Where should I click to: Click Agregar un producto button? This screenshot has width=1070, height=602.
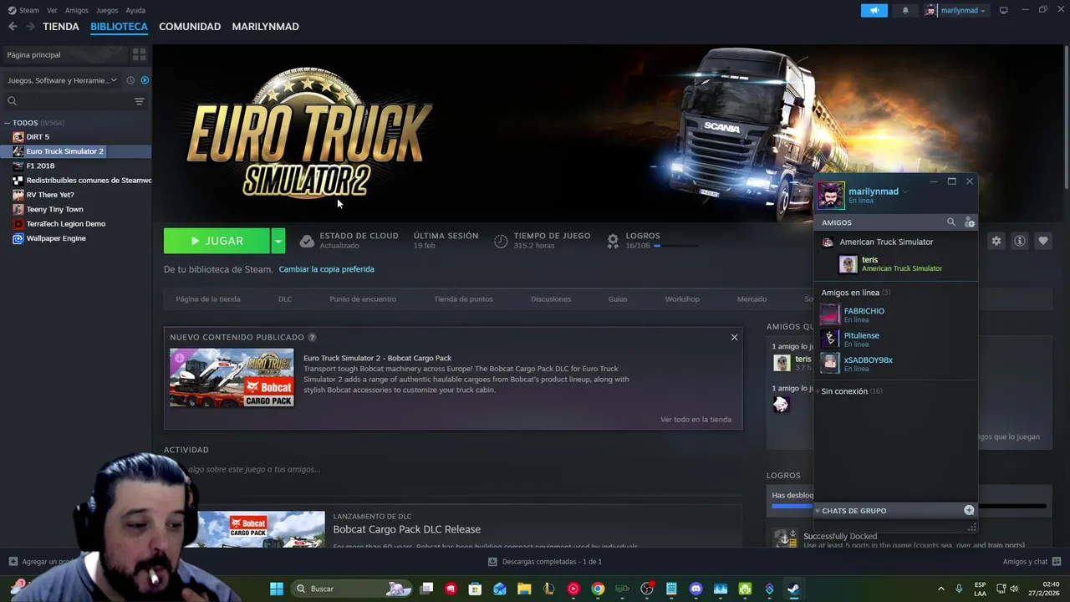click(42, 562)
